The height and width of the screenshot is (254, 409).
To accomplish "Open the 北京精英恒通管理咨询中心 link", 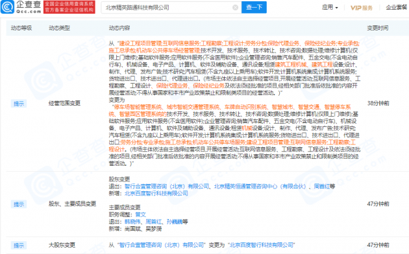I will [260, 187].
